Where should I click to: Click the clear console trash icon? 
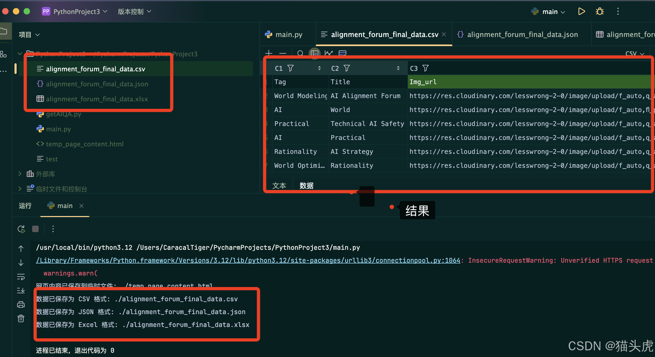coord(21,318)
